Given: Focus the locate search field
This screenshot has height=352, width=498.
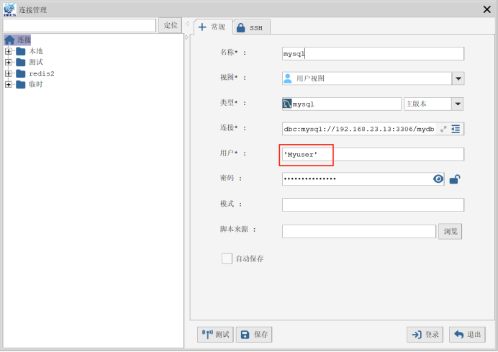Looking at the screenshot, I should point(79,25).
